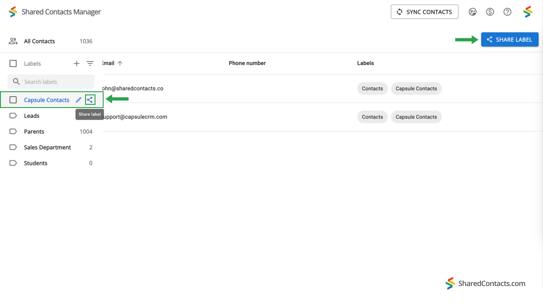This screenshot has height=305, width=543.
Task: Click the Sales Department tag icon
Action: point(13,147)
